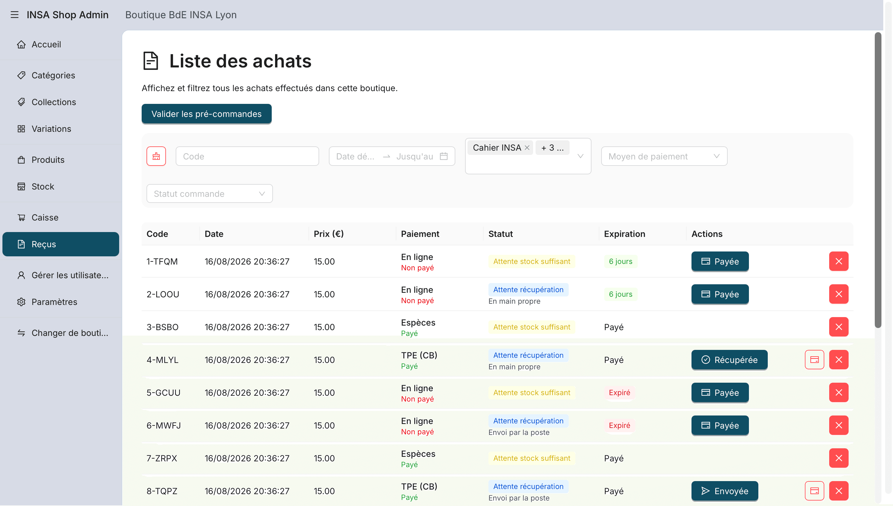Delete order 5-GCUU with red X
The height and width of the screenshot is (506, 893).
(839, 393)
